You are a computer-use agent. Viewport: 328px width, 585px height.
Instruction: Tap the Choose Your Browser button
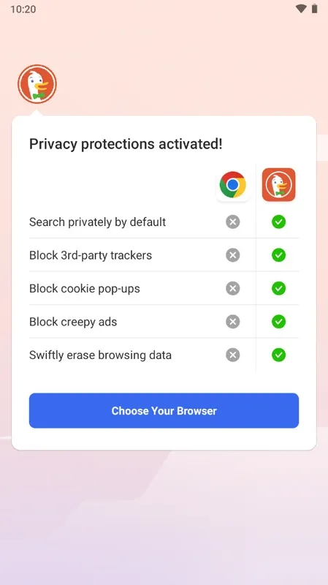[164, 410]
